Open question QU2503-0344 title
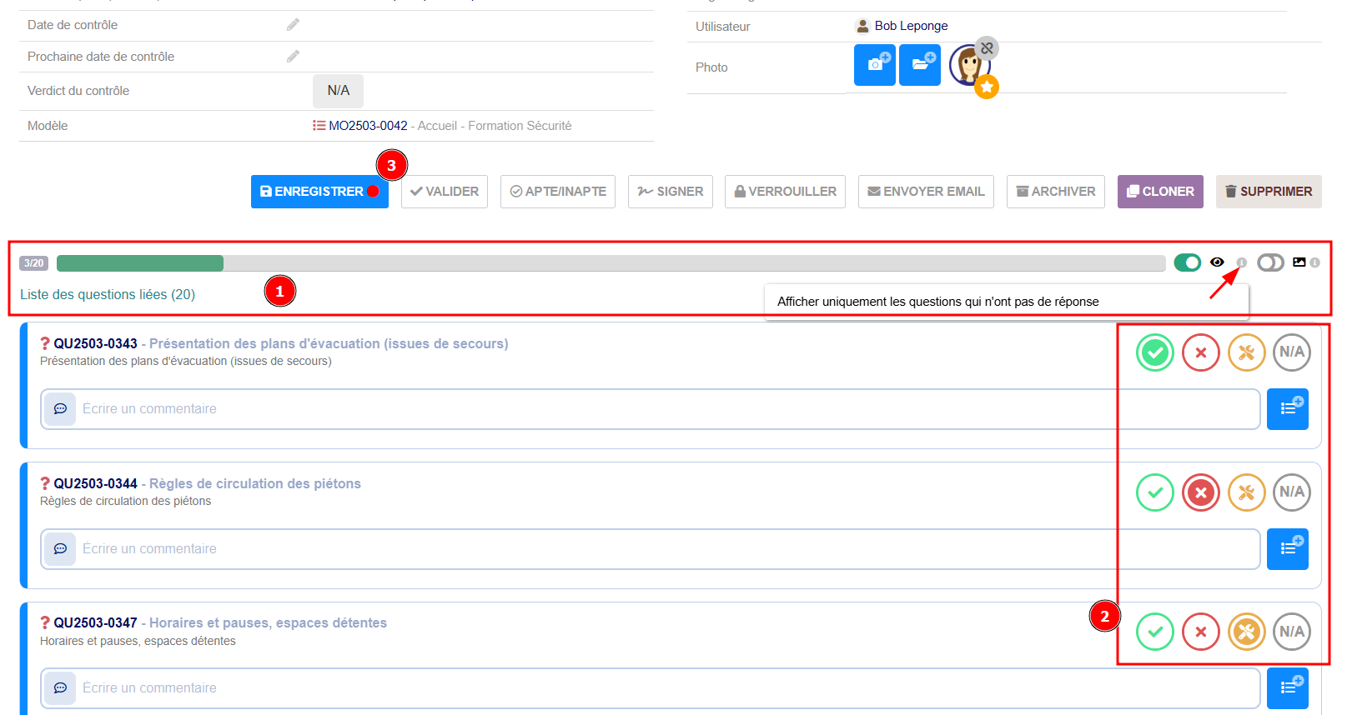This screenshot has height=715, width=1347. [x=207, y=484]
